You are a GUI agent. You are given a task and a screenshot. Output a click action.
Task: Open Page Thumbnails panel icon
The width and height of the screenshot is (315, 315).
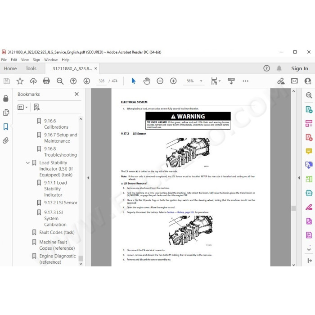tap(6, 112)
